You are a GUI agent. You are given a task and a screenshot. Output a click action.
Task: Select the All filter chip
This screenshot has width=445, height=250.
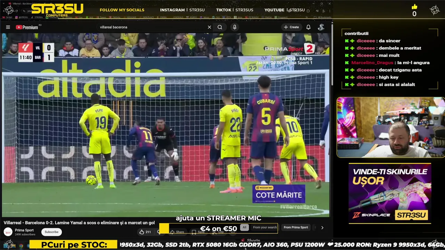244,227
